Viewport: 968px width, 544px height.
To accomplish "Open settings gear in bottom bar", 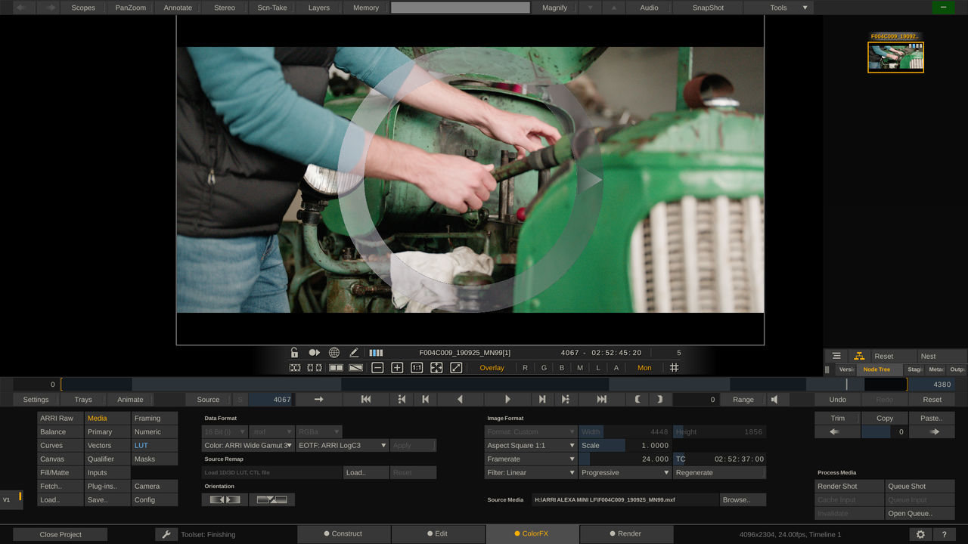I will (x=920, y=534).
